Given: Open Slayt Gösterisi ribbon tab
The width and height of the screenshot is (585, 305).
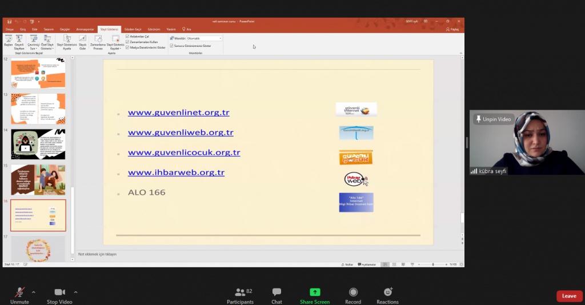Looking at the screenshot, I should pyautogui.click(x=109, y=29).
